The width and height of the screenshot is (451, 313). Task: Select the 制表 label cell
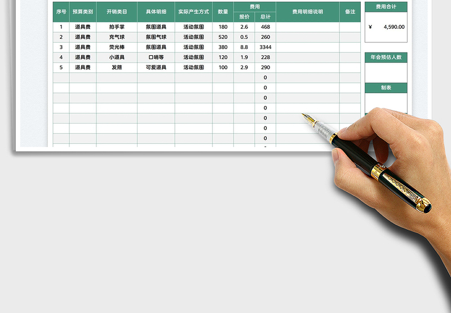pyautogui.click(x=386, y=88)
